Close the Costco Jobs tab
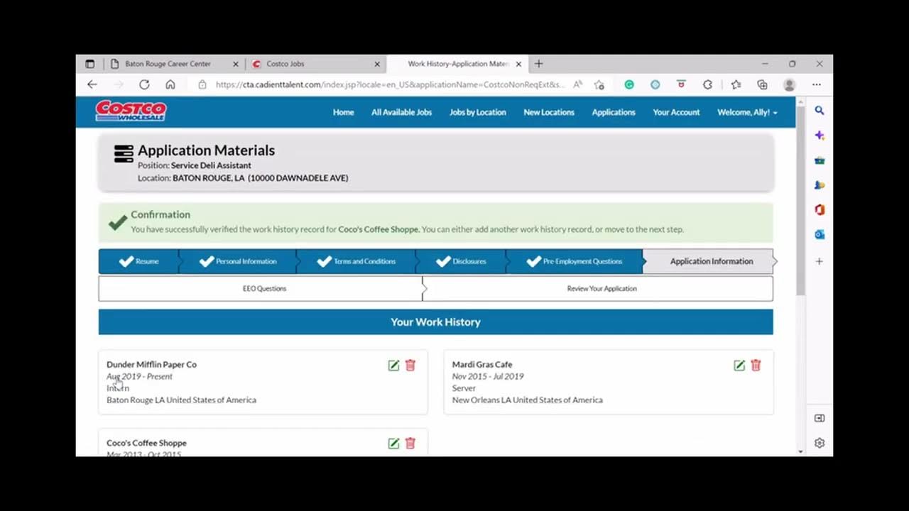Viewport: 909px width, 511px height. [x=377, y=64]
